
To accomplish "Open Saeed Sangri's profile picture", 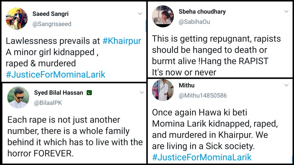I will tap(17, 19).
